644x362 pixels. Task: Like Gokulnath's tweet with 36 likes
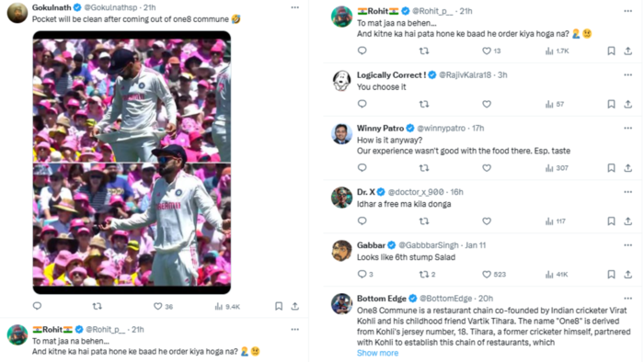click(163, 306)
